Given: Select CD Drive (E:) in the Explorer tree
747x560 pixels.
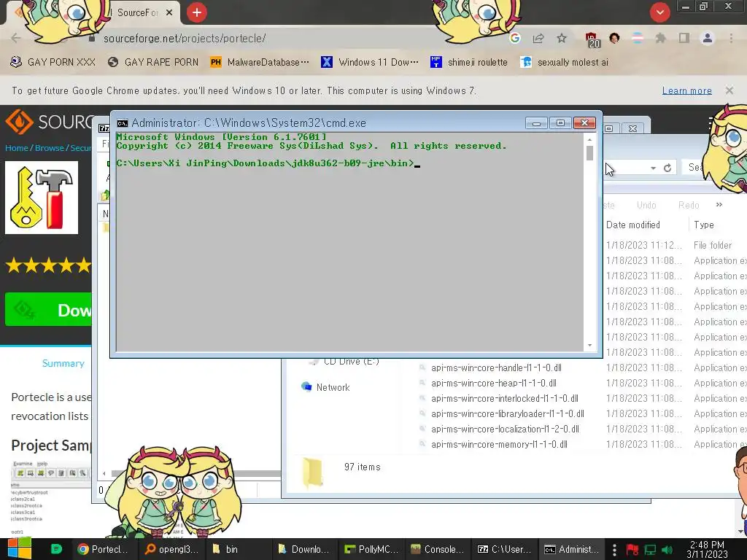Looking at the screenshot, I should click(x=344, y=362).
